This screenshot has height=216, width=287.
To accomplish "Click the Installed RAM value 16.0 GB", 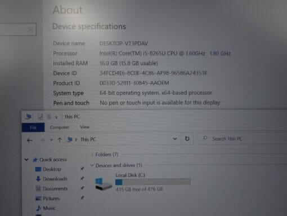I will [129, 63].
